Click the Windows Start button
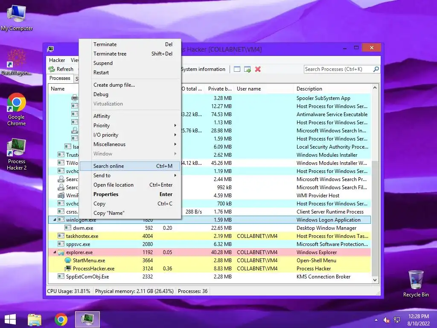437x328 pixels. [x=10, y=319]
